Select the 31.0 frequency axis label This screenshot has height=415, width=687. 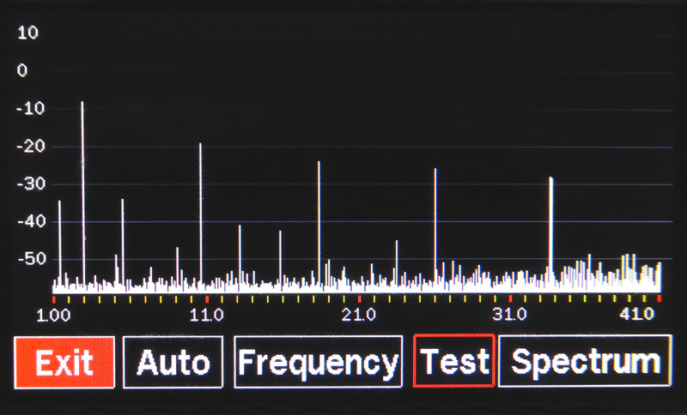(510, 315)
